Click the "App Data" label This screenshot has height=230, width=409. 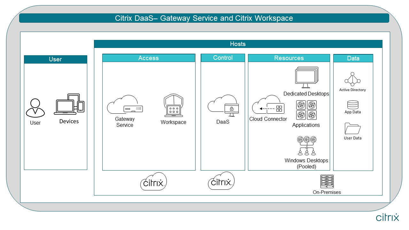click(353, 112)
